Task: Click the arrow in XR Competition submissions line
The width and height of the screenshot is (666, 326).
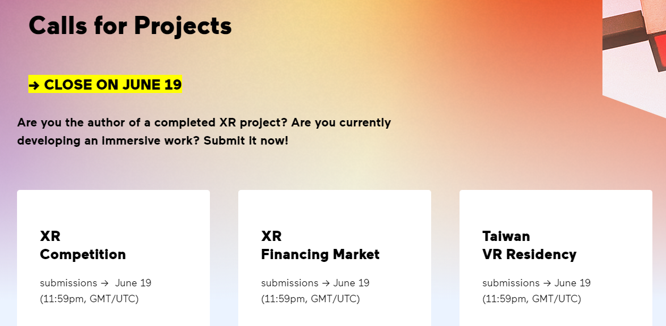Action: coord(104,283)
